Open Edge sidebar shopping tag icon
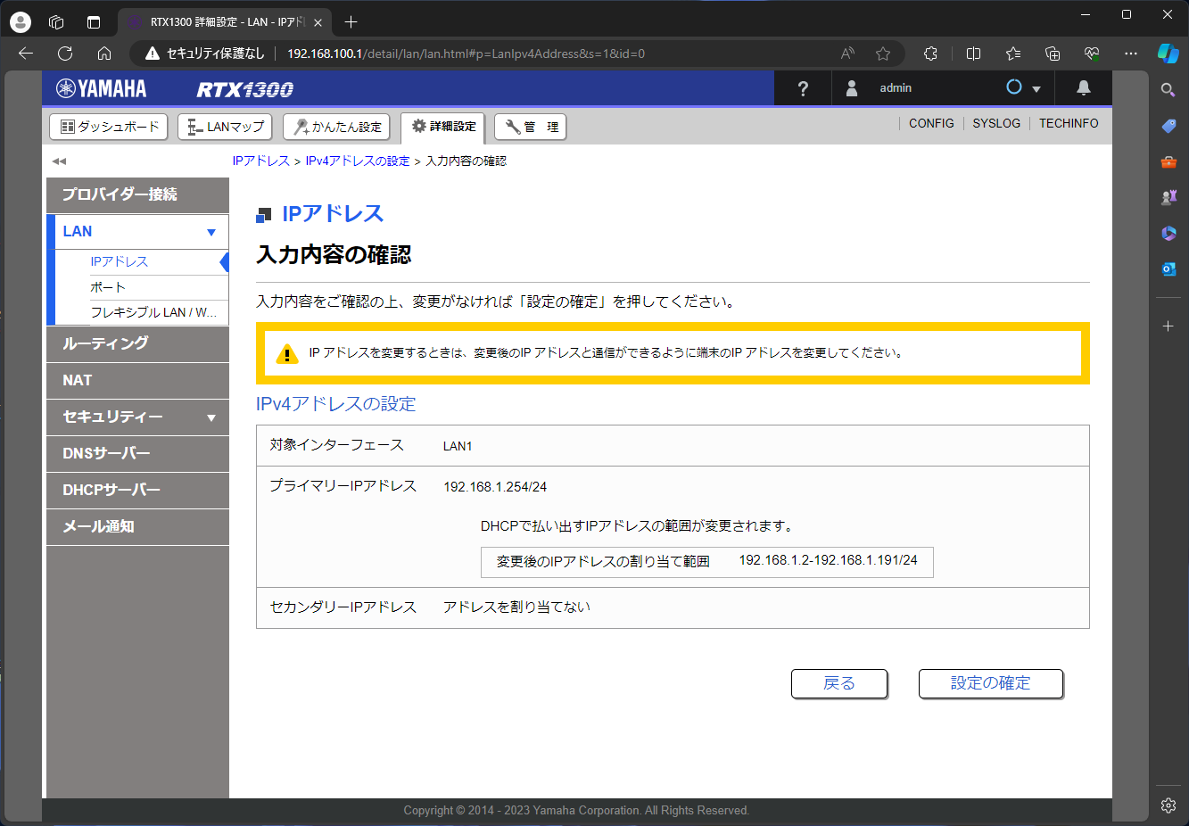Image resolution: width=1189 pixels, height=826 pixels. 1168,126
